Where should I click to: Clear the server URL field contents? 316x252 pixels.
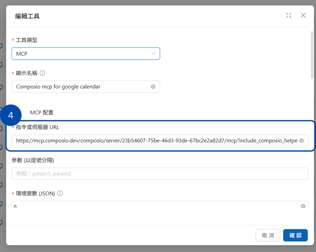click(x=302, y=140)
